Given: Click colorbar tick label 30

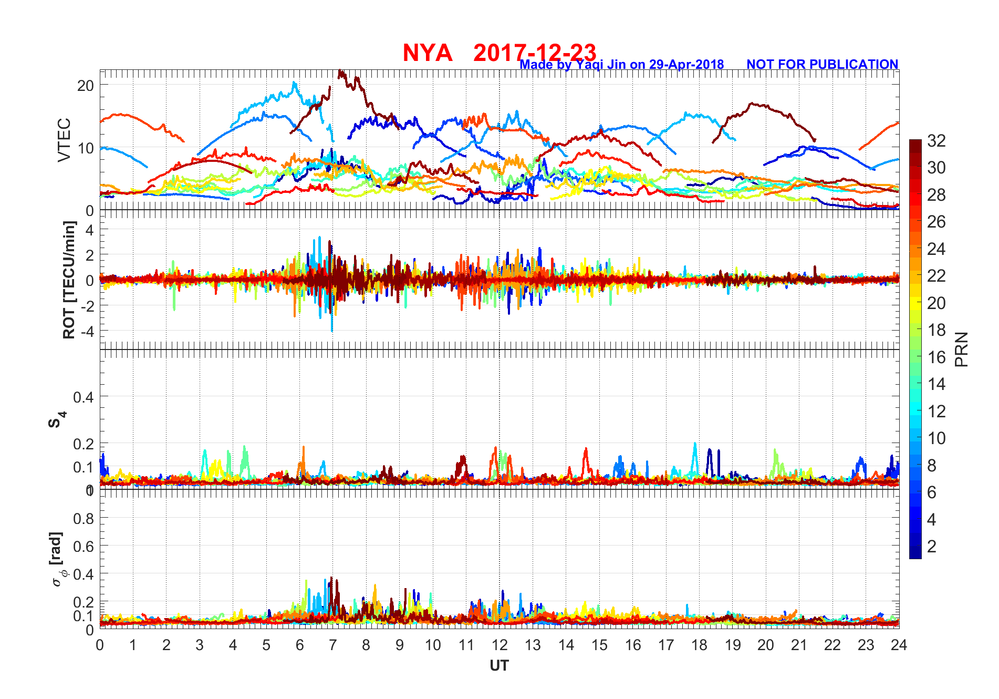Looking at the screenshot, I should pos(936,168).
